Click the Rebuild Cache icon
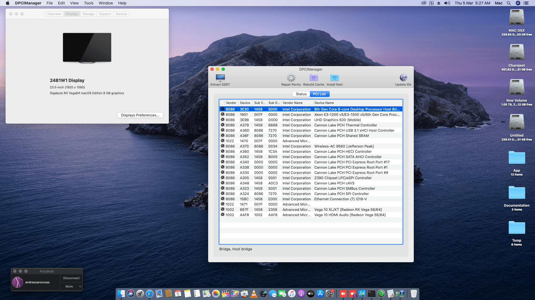 click(x=313, y=78)
